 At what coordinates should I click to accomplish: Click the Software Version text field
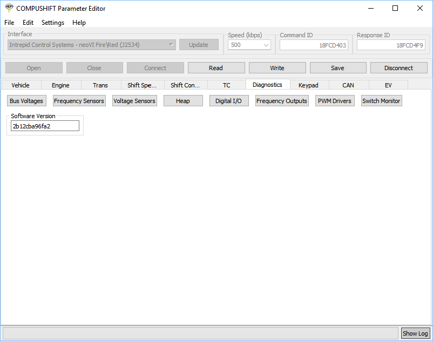[45, 126]
